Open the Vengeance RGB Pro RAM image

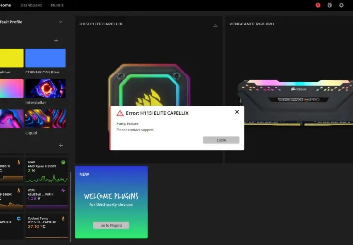295,102
